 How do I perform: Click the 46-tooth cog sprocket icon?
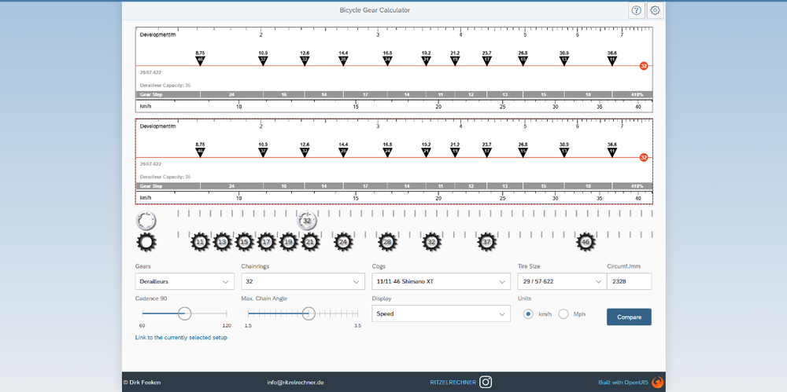click(586, 243)
